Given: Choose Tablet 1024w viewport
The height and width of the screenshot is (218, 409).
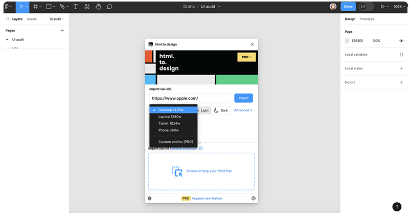Looking at the screenshot, I should [173, 124].
